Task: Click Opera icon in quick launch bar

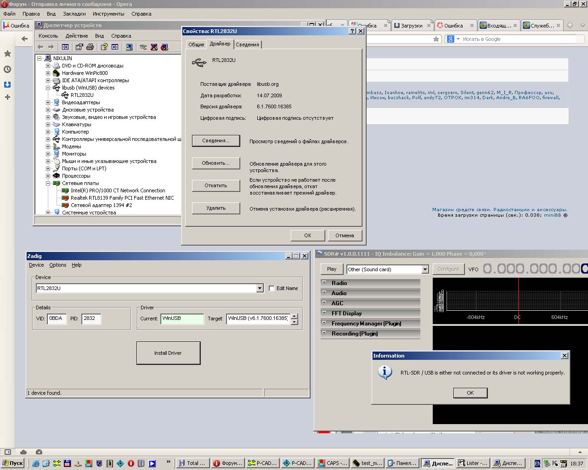Action: click(131, 464)
